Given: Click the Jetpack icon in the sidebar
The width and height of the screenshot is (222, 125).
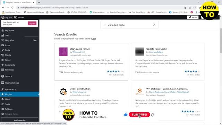Looking at the screenshot, I should [2, 76].
